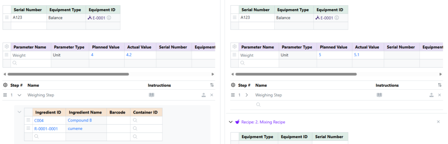Viewport: 448px width, 144px height.
Task: Click Instructions column header in left panel
Action: click(159, 85)
